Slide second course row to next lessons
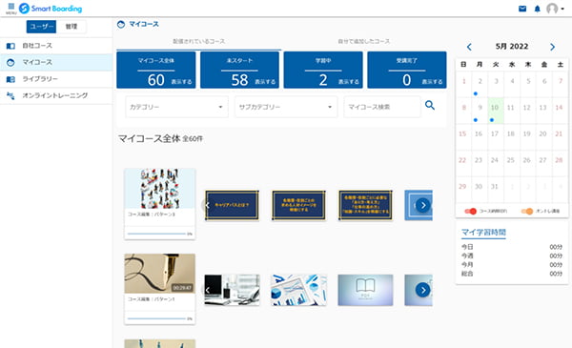Viewport: 572px width, 348px height. [422, 290]
